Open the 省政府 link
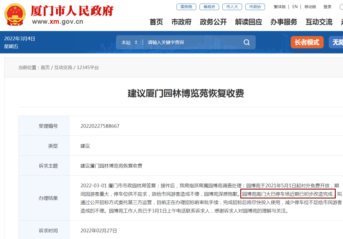 click(x=209, y=7)
